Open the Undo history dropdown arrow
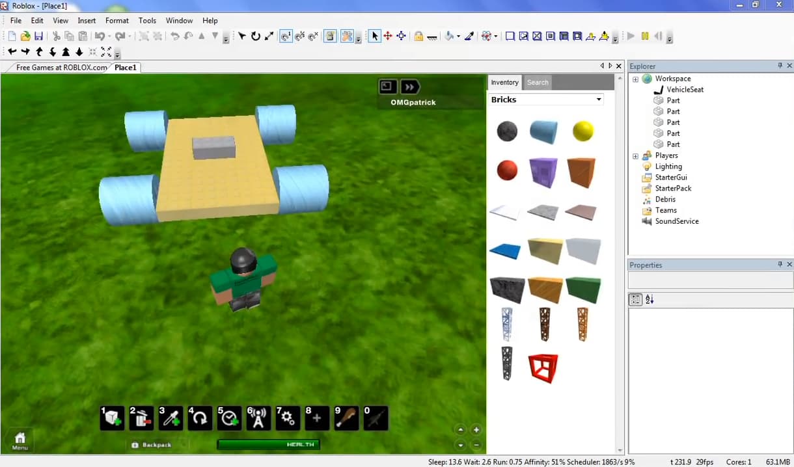This screenshot has height=467, width=794. (x=109, y=36)
